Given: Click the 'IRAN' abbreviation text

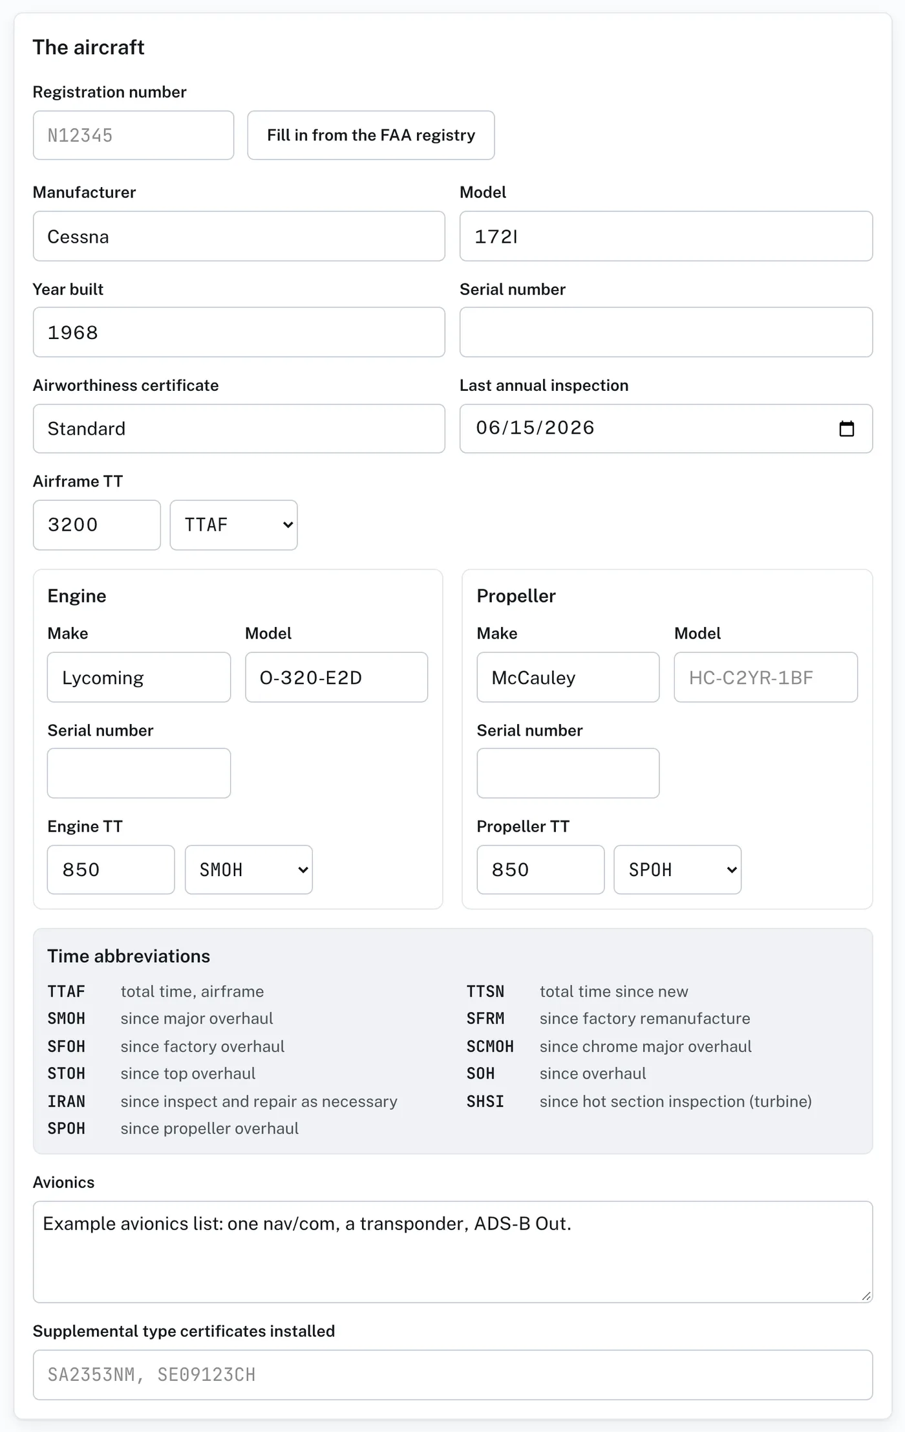Looking at the screenshot, I should (66, 1101).
